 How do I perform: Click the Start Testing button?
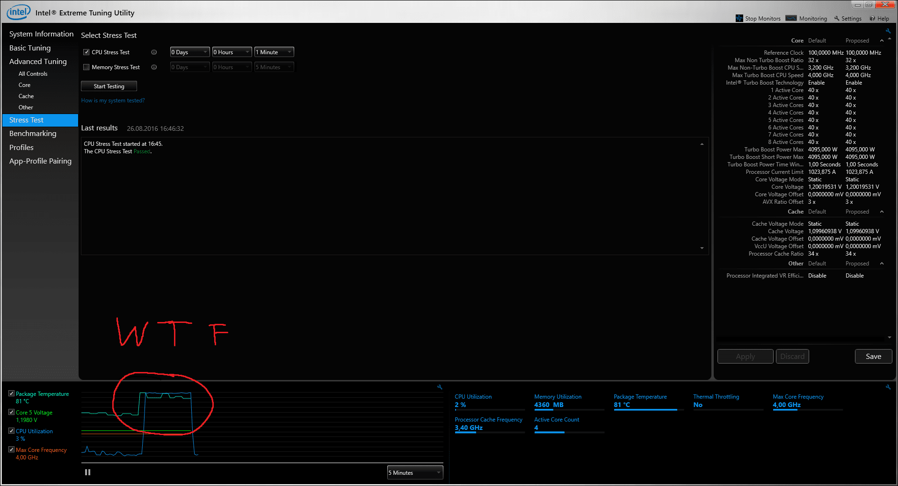(109, 86)
